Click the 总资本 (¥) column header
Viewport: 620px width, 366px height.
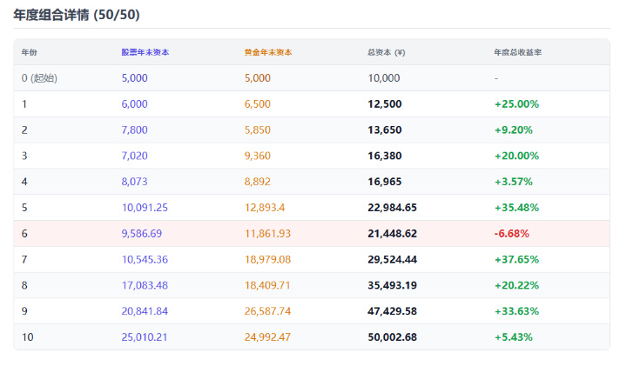pyautogui.click(x=387, y=52)
